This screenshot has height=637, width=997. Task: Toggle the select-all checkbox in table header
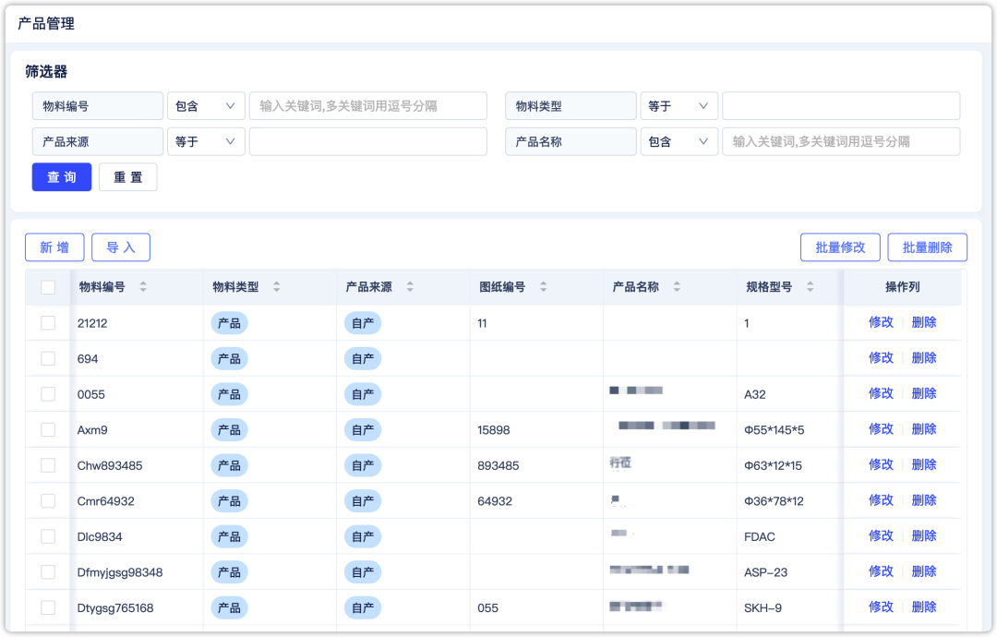click(48, 287)
